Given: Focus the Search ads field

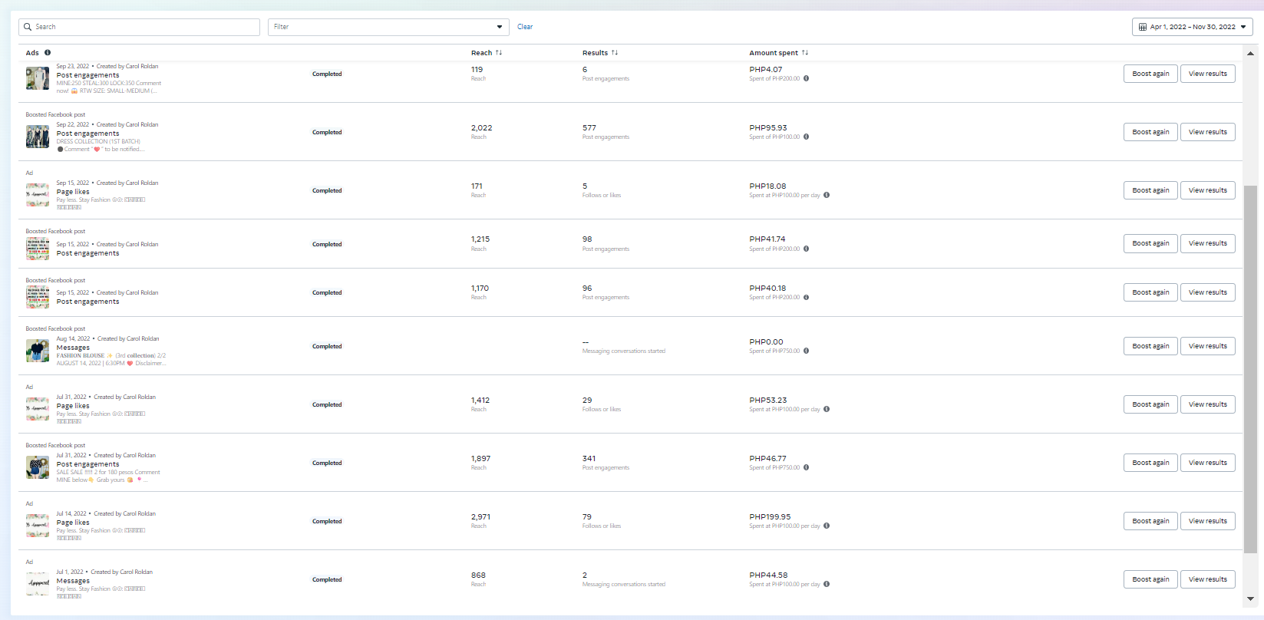Looking at the screenshot, I should (139, 27).
